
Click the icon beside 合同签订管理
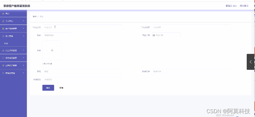3,66
